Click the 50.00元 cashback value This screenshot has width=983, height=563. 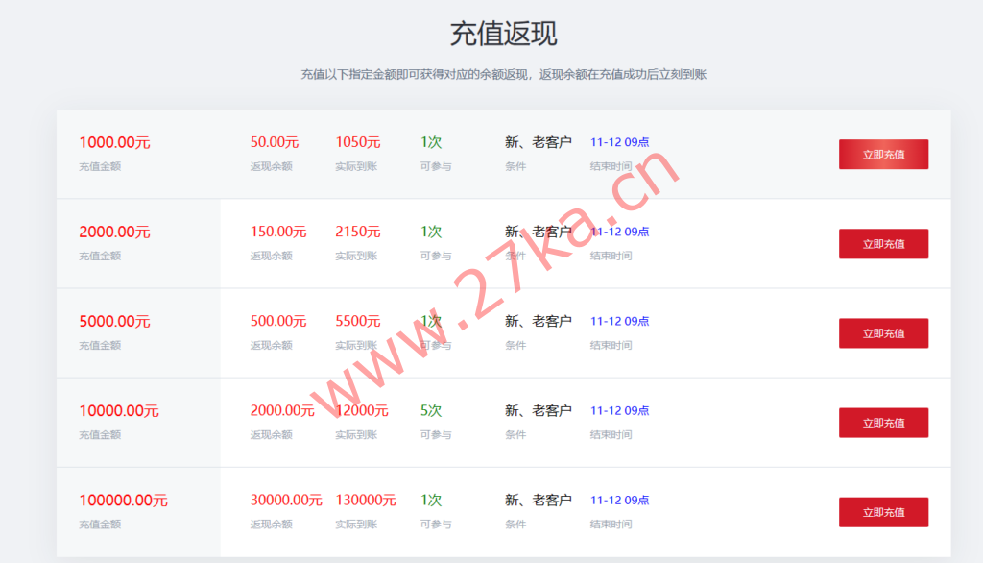275,142
